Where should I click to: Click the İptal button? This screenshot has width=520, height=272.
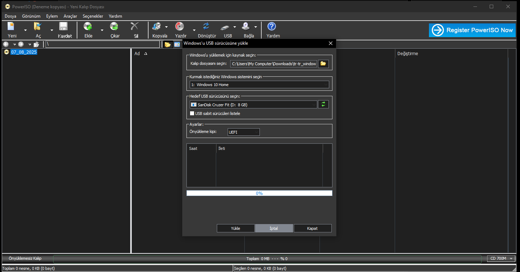(274, 228)
